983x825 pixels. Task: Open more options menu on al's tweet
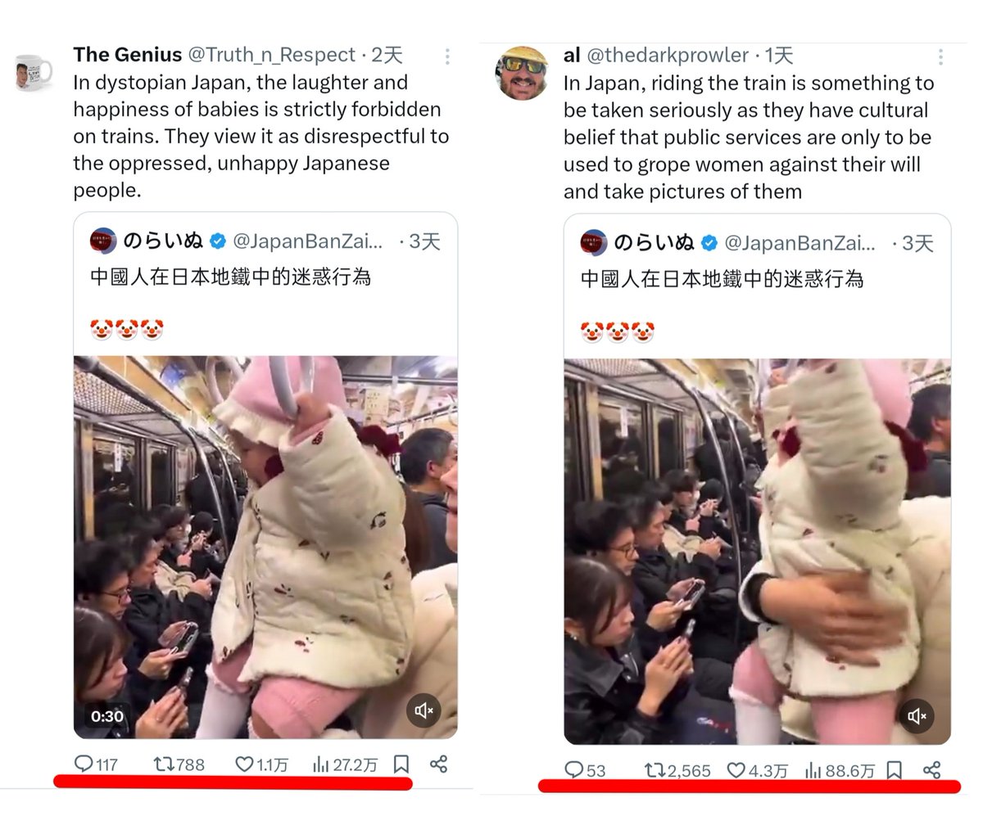[940, 56]
